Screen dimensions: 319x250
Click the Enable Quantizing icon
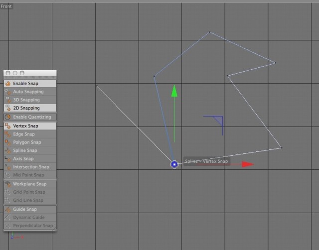click(8, 117)
